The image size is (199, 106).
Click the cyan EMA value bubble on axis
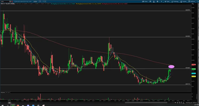(x=193, y=73)
